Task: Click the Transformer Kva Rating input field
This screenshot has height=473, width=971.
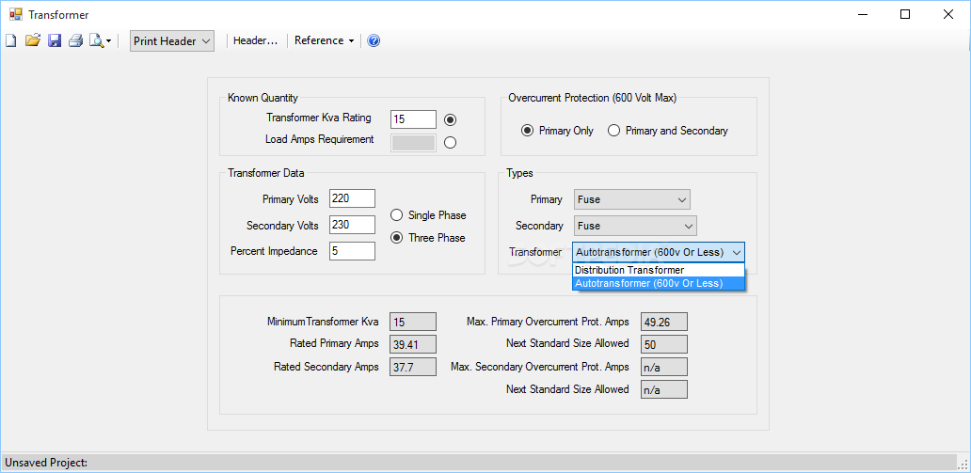Action: point(414,118)
